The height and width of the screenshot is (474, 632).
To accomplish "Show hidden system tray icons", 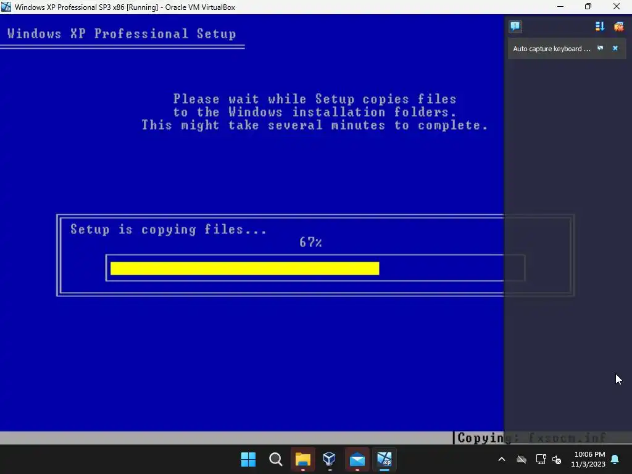I will (502, 459).
